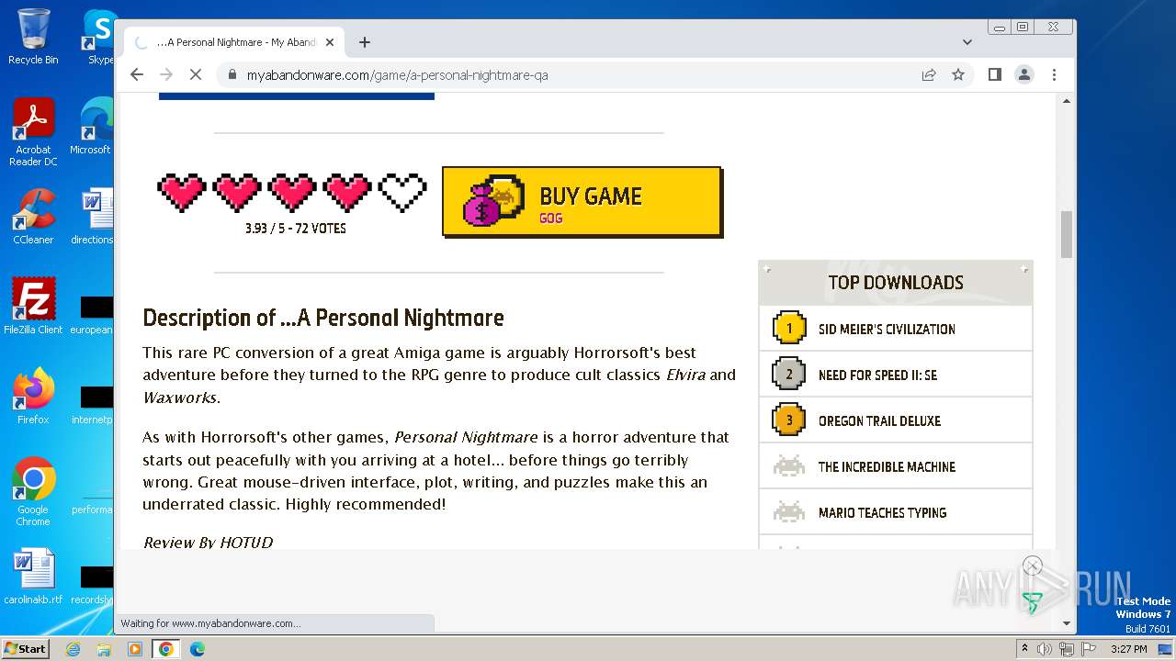Close the bottom ad banner
This screenshot has width=1176, height=661.
pyautogui.click(x=1033, y=566)
